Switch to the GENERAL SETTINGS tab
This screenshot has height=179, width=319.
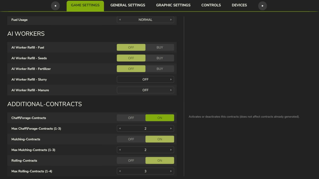(x=128, y=5)
